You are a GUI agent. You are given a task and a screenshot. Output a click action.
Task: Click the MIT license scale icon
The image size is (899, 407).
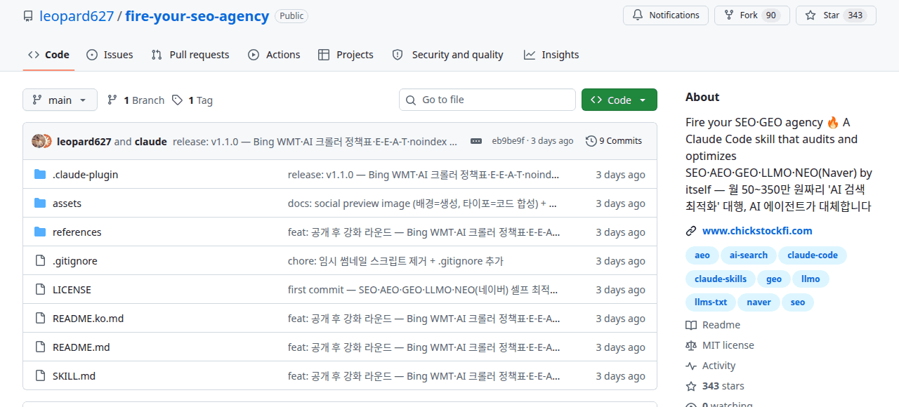click(x=691, y=345)
